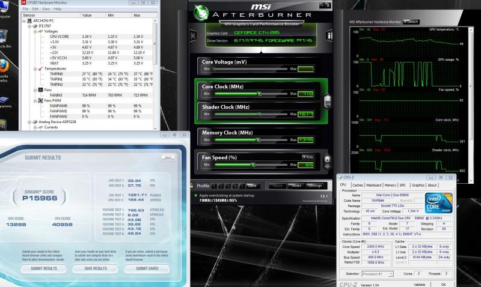This screenshot has height=287, width=481.
Task: Collapse the ARCHON-PC tree node
Action: click(24, 21)
